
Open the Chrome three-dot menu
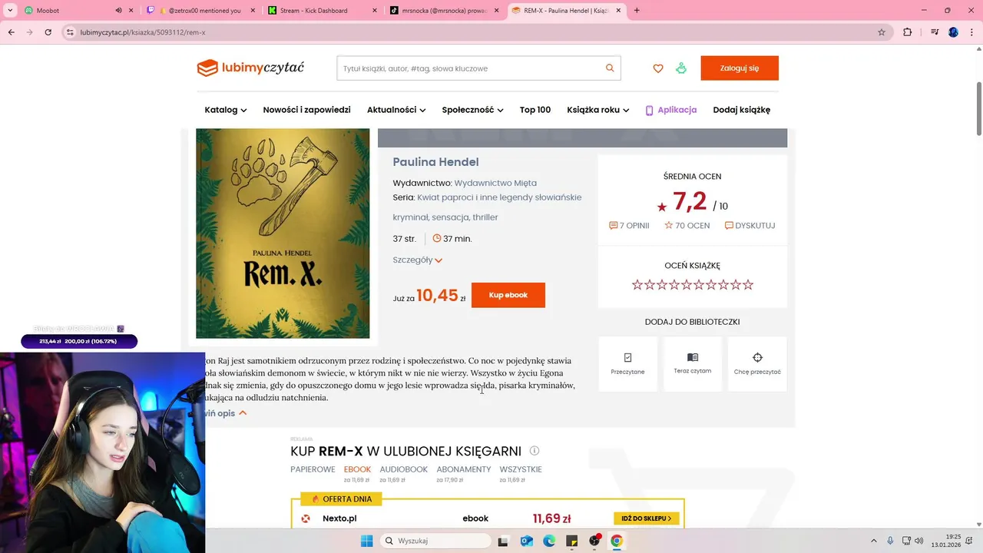972,32
